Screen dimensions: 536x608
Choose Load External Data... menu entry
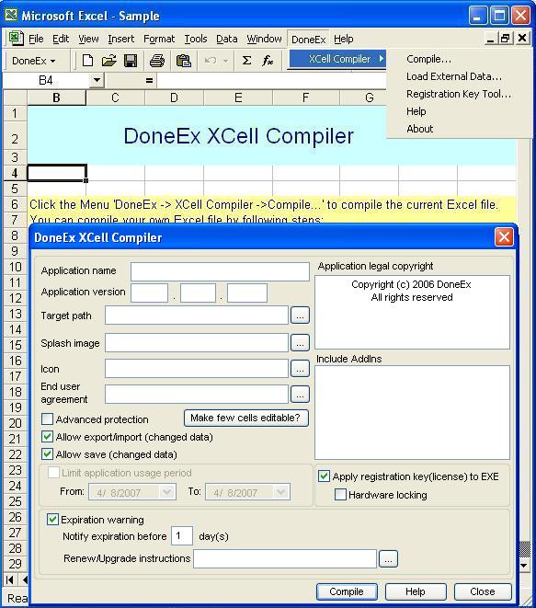[x=454, y=76]
